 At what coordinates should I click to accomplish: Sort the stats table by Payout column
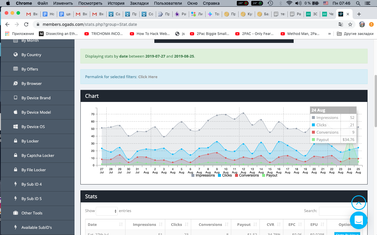245,224
